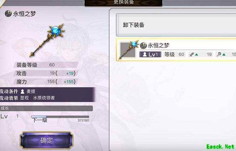This screenshot has width=236, height=151.
Task: Click the green arrow next to magic stat
Action: click(x=224, y=55)
